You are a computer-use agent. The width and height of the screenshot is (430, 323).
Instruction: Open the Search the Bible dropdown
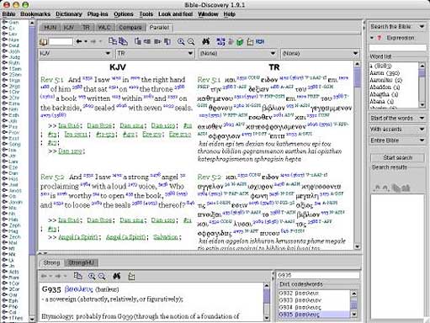397,27
